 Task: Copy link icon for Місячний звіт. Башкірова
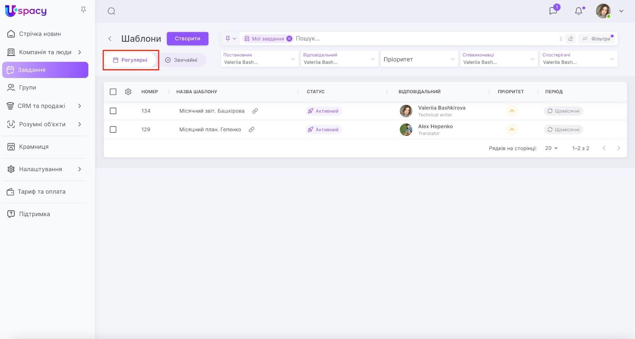coord(255,111)
